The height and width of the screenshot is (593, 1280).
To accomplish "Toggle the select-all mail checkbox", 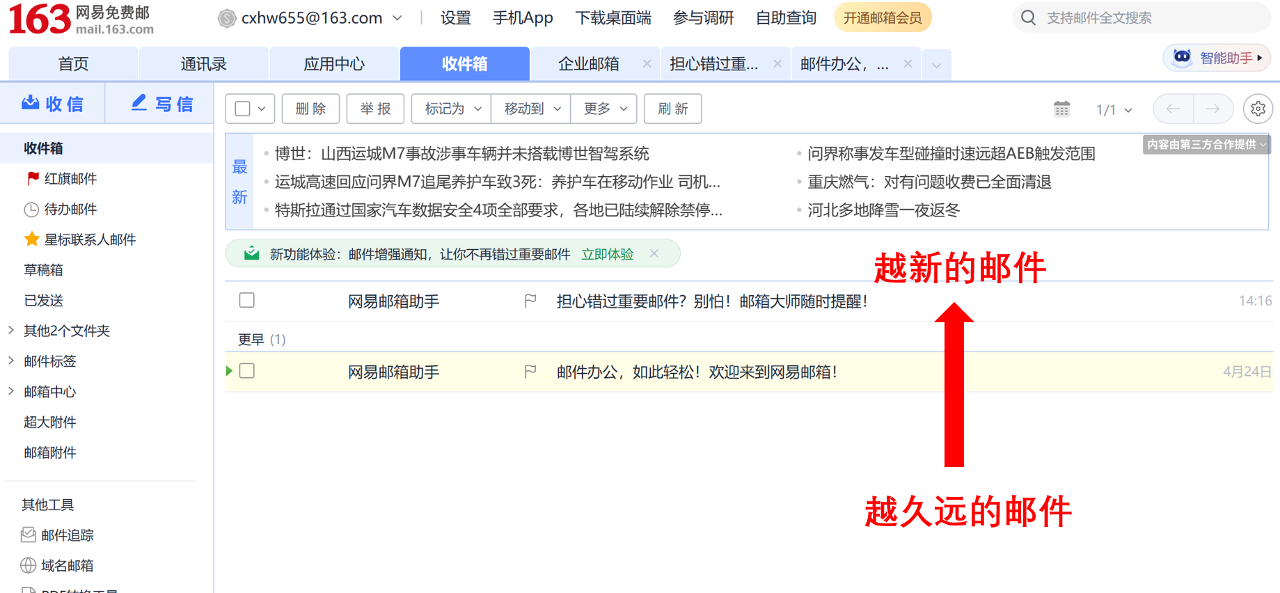I will (x=243, y=109).
